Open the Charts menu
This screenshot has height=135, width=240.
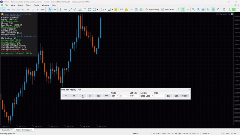(28, 5)
